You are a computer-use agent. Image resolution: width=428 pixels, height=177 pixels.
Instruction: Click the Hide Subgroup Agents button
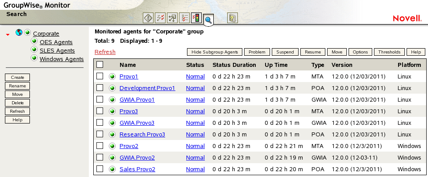[215, 52]
